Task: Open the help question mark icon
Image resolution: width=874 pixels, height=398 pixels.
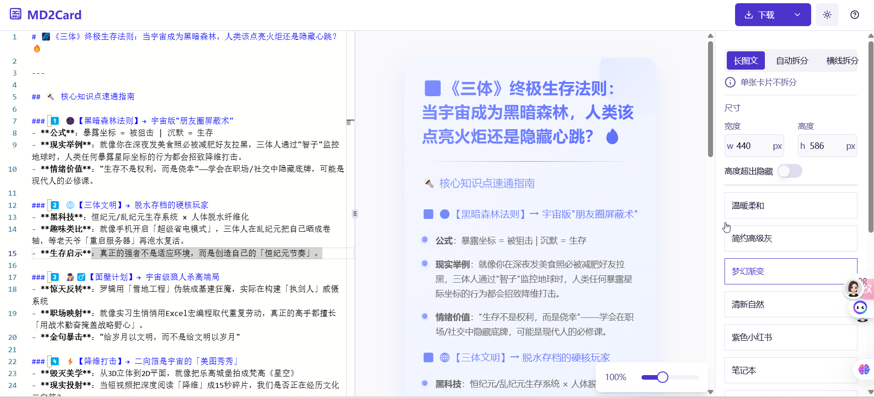Action: pos(855,15)
